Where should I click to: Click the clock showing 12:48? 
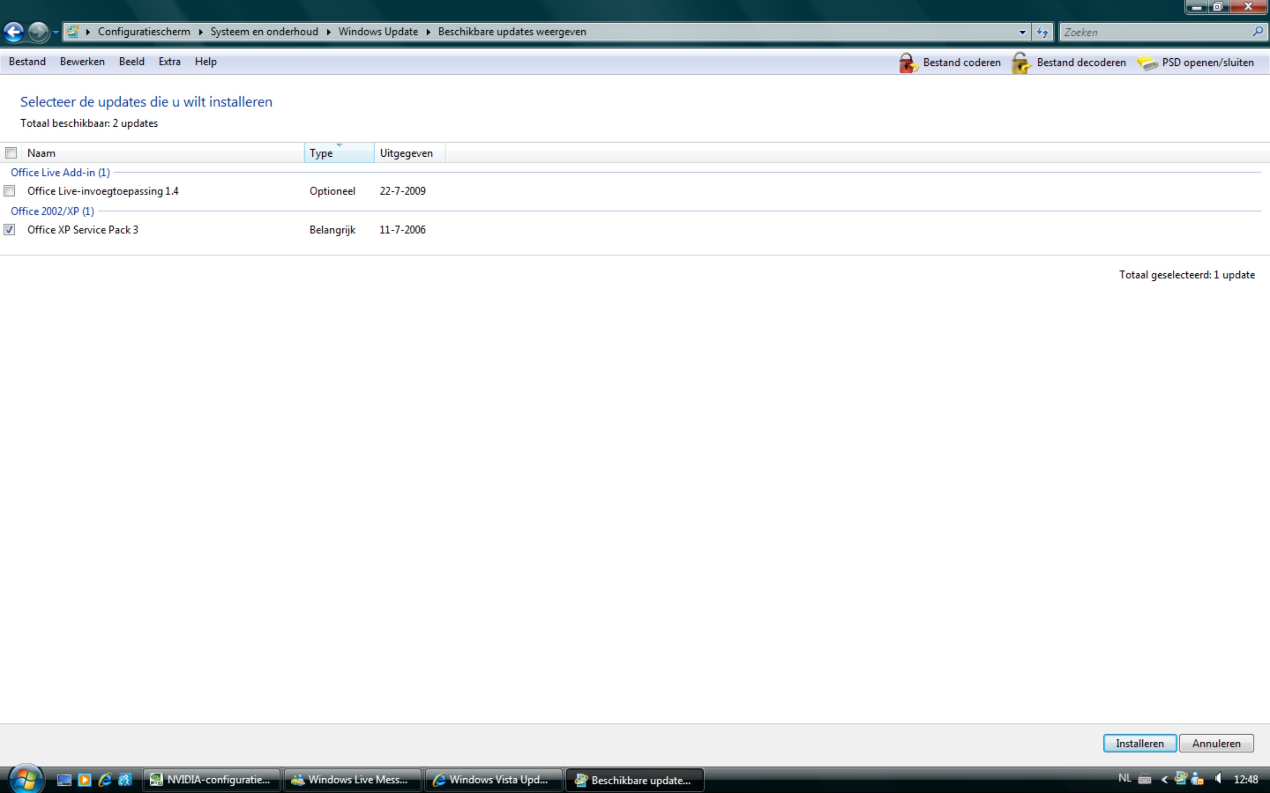pos(1246,779)
